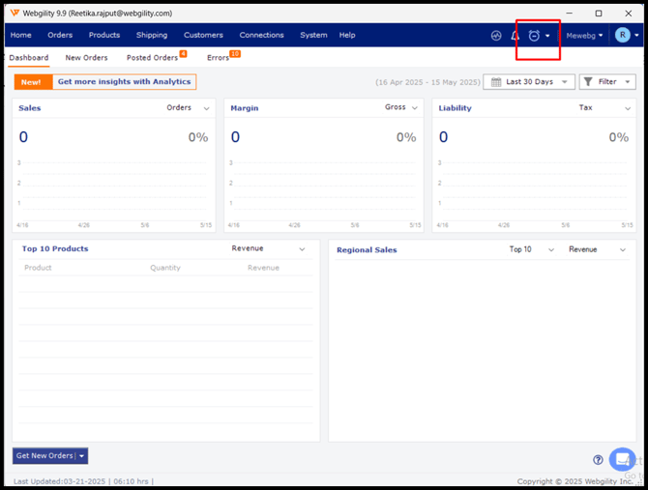Click the funnel Filter icon
Screen dimensions: 648x490
coord(587,82)
